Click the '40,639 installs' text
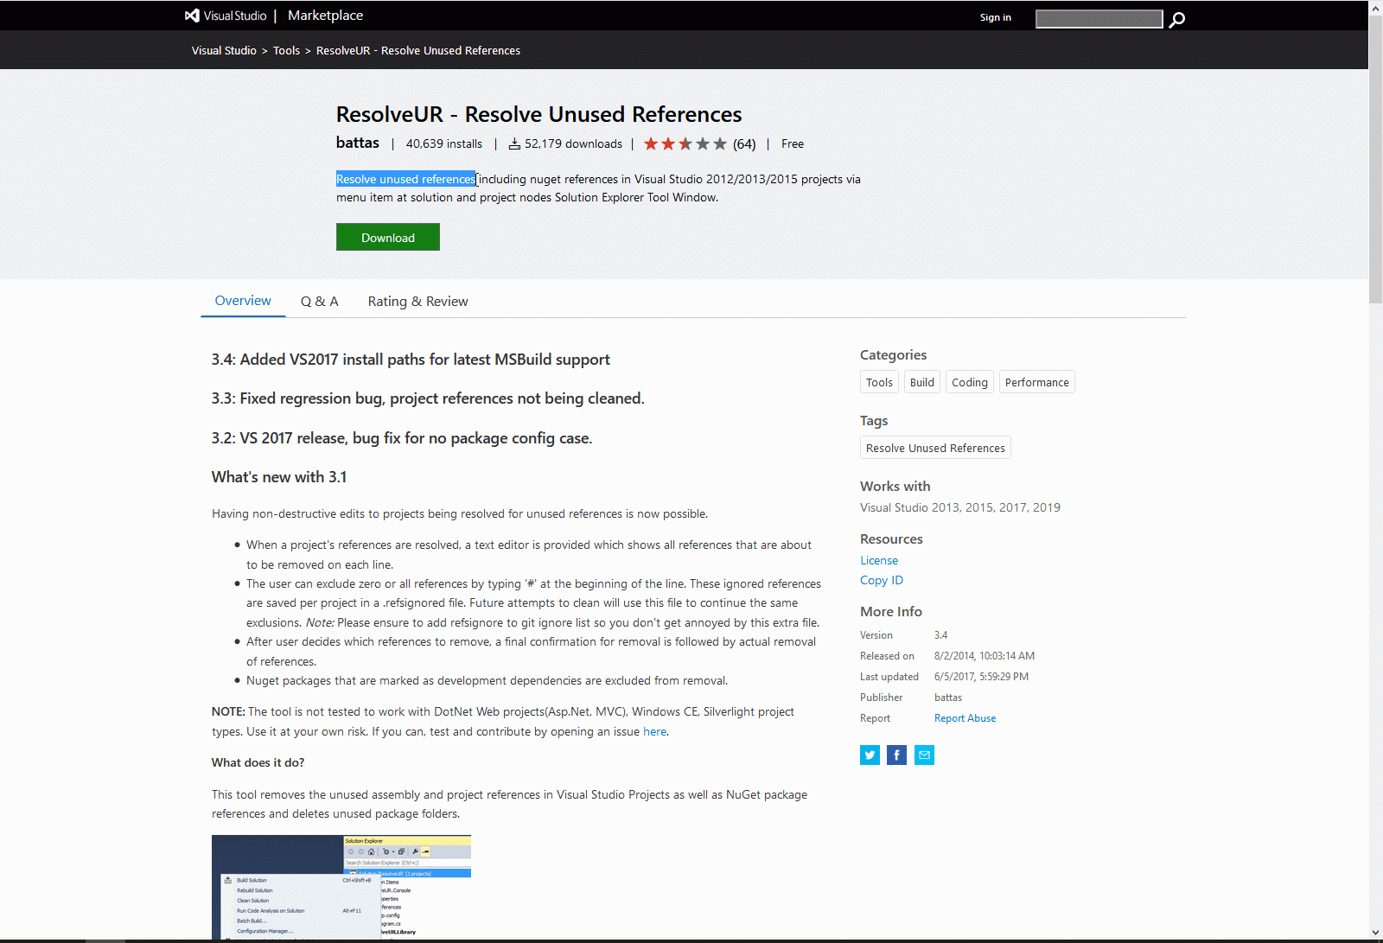This screenshot has width=1383, height=943. pos(444,143)
